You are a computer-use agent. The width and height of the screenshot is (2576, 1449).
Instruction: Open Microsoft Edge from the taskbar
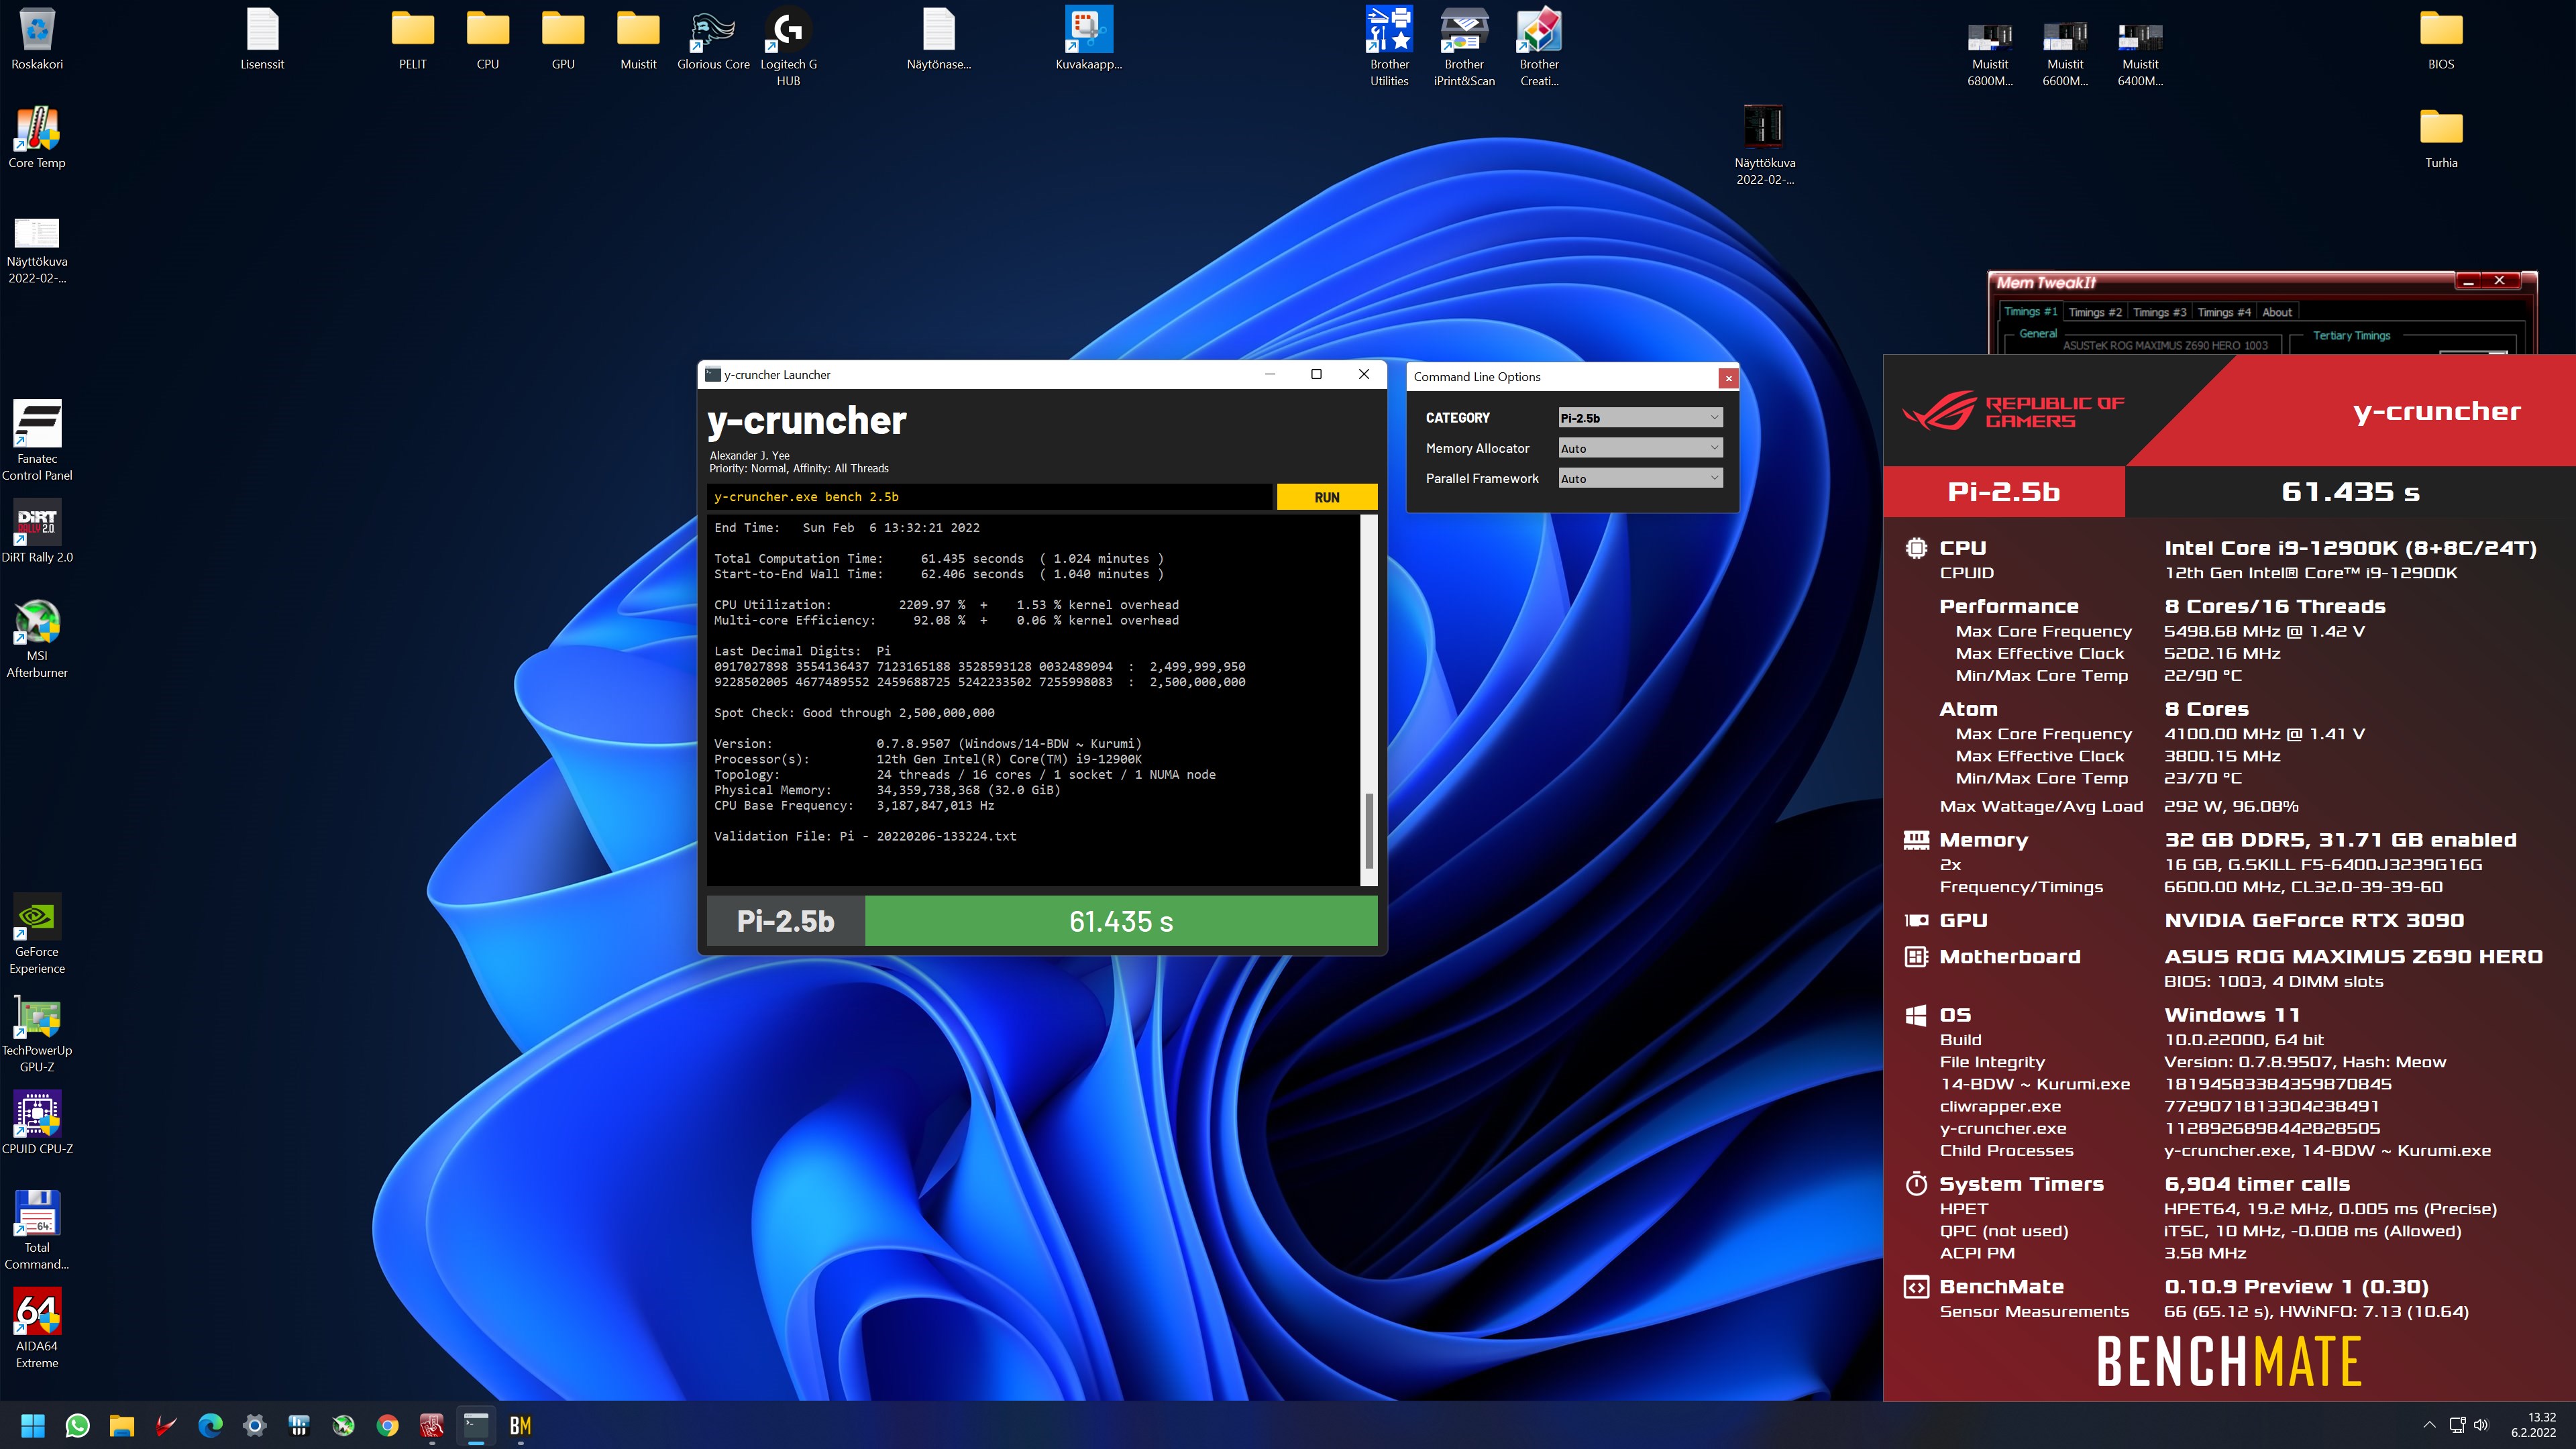(x=210, y=1425)
